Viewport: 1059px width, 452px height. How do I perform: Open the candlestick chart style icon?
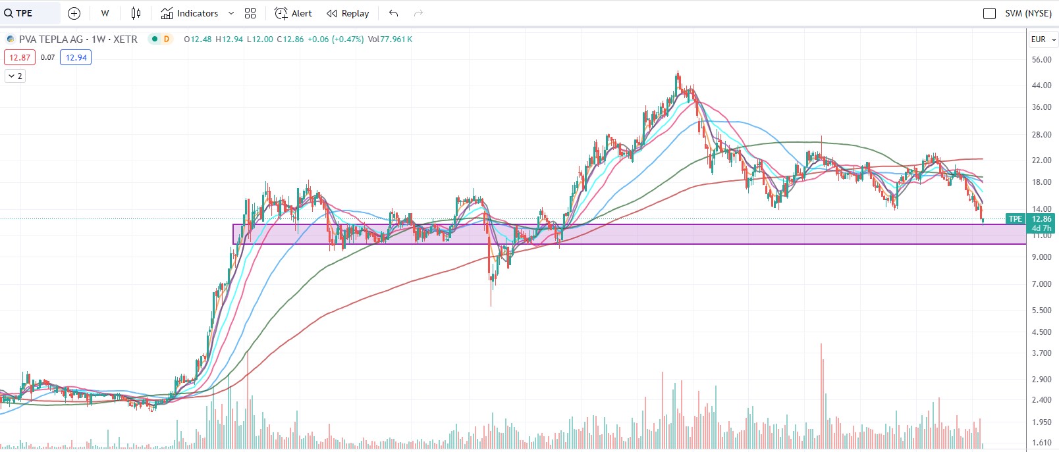(136, 13)
